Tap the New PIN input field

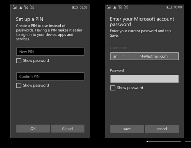tap(50, 52)
